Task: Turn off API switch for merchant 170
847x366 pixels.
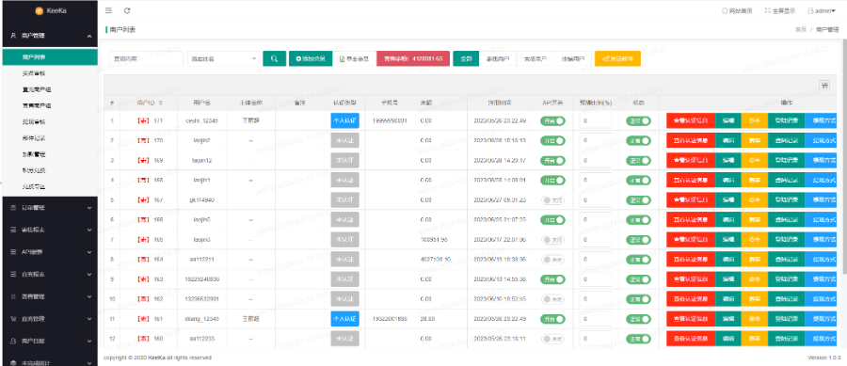Action: [x=552, y=140]
